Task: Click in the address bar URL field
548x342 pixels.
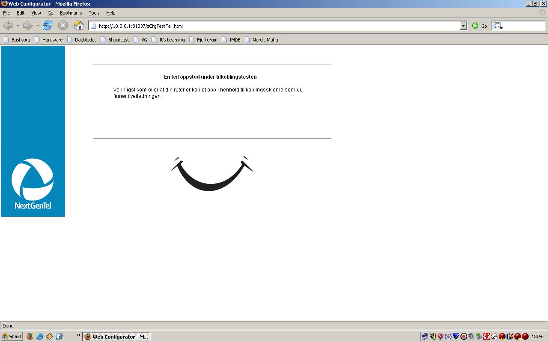Action: click(278, 26)
